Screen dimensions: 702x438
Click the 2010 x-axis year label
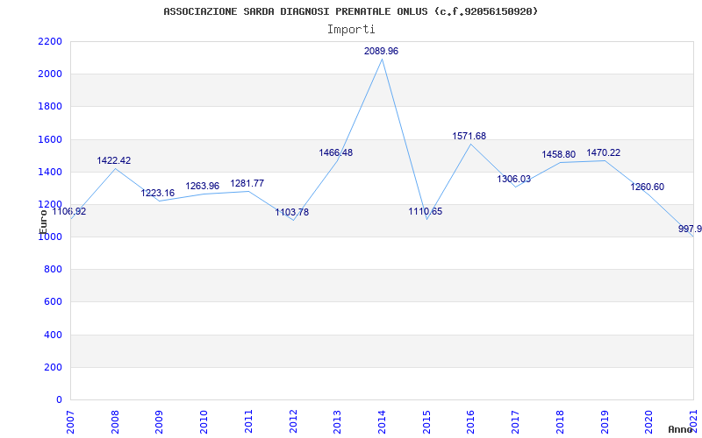204,422
